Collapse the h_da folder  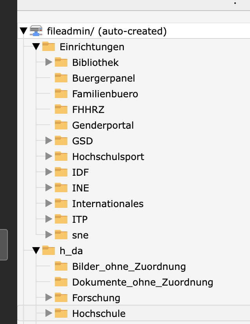point(36,251)
